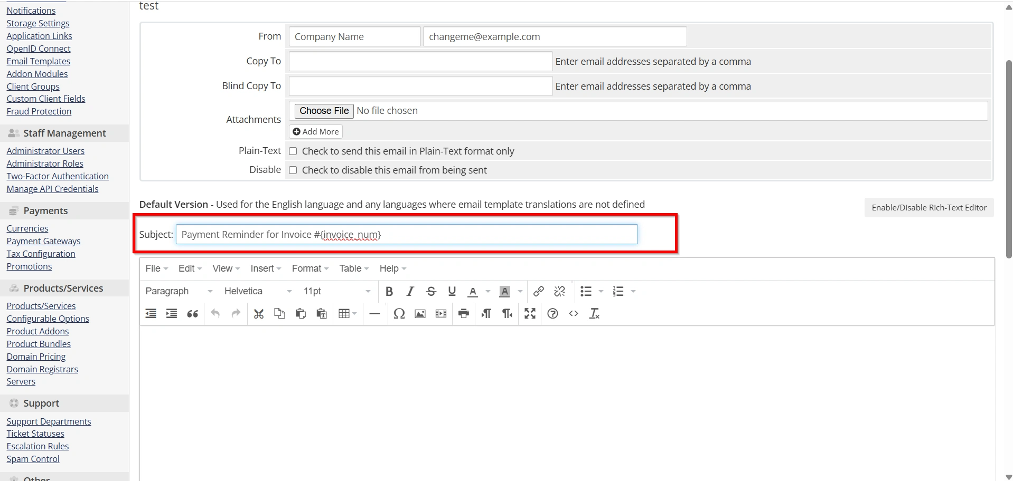Click the print icon
The width and height of the screenshot is (1013, 481).
coord(464,314)
